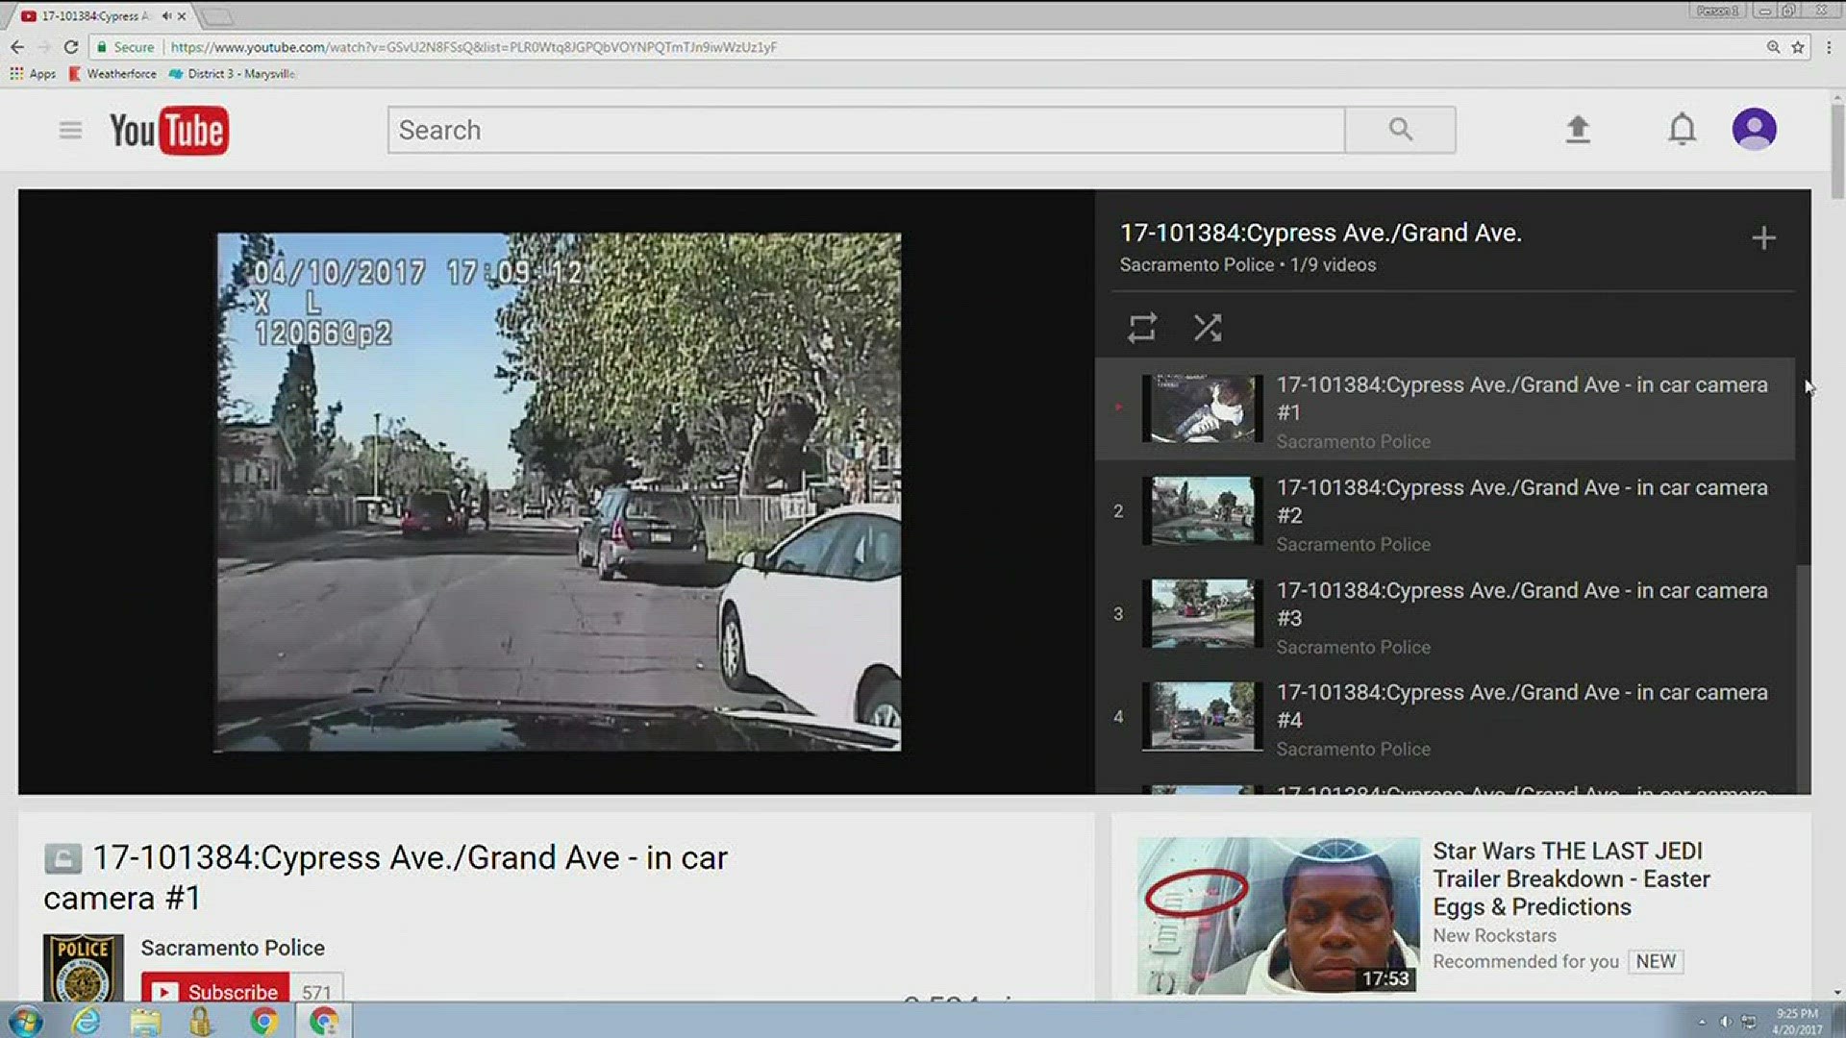This screenshot has height=1038, width=1846.
Task: Play the dashcam video in the player
Action: tap(558, 492)
